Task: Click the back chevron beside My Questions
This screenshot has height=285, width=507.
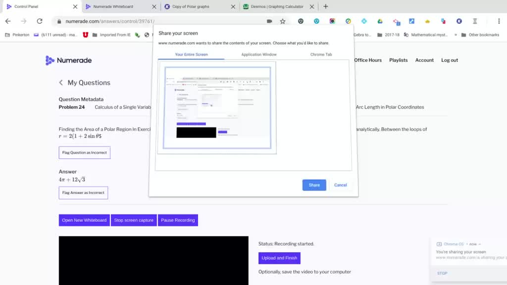Action: [x=61, y=83]
